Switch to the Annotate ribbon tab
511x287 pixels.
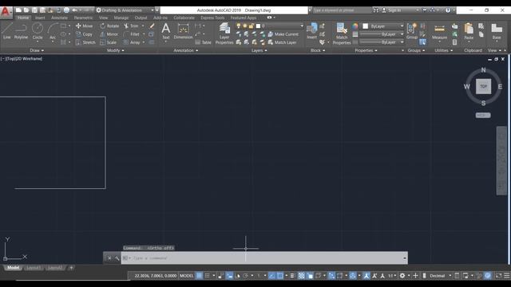point(59,18)
